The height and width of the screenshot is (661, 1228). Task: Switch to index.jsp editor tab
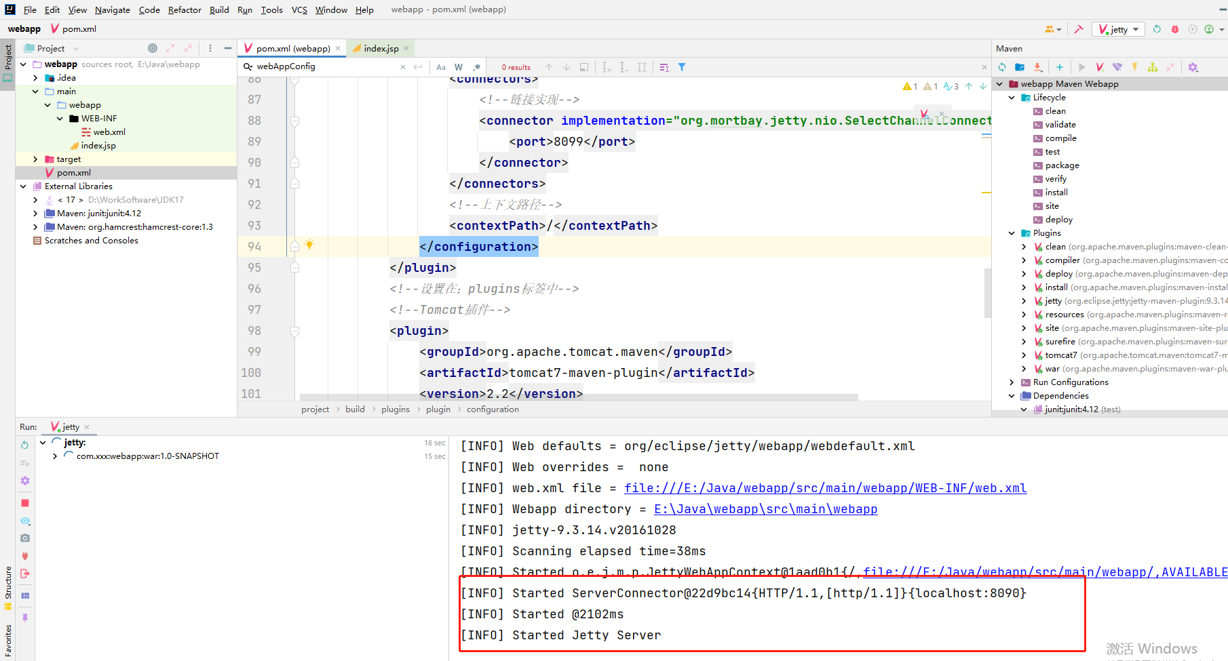(381, 48)
